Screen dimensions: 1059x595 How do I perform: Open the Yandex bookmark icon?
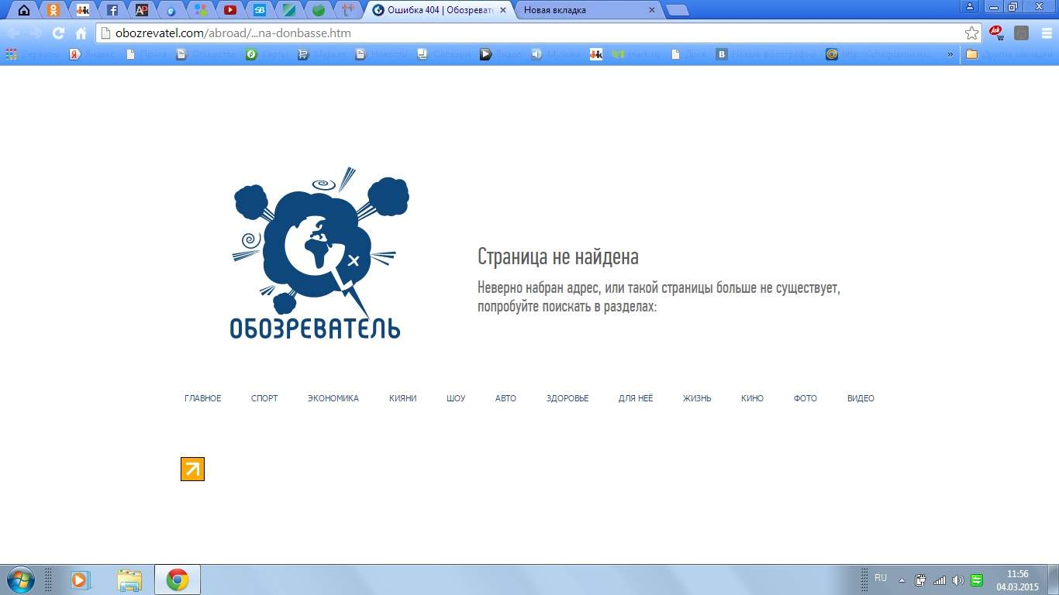[75, 54]
